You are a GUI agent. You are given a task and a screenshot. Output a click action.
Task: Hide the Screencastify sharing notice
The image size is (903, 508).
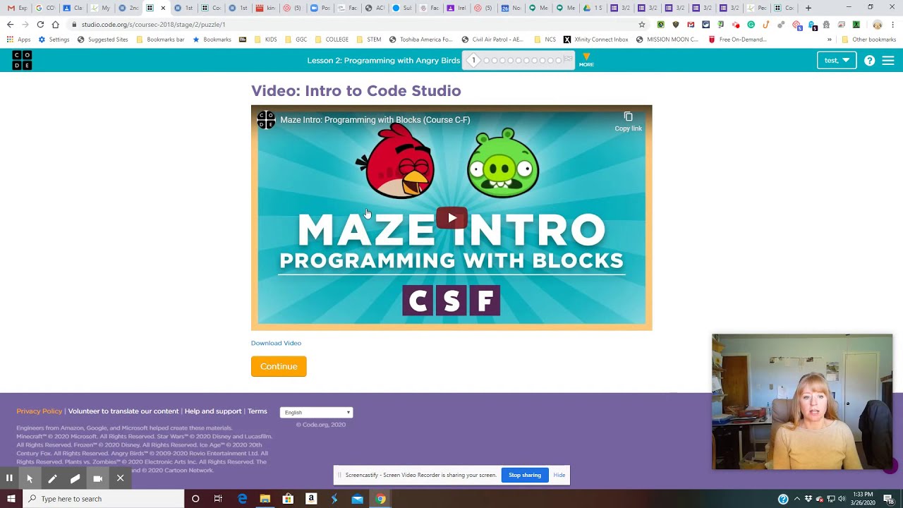point(559,475)
